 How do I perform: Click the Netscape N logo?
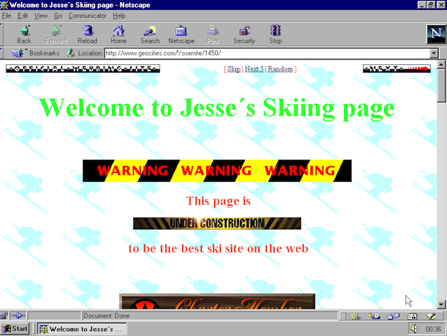tap(436, 34)
